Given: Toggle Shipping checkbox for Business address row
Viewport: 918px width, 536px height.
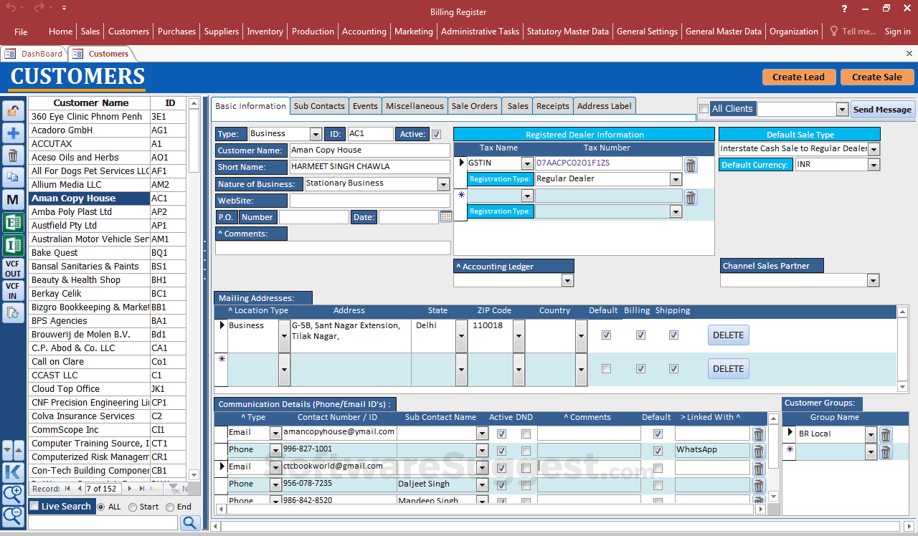Looking at the screenshot, I should 673,335.
